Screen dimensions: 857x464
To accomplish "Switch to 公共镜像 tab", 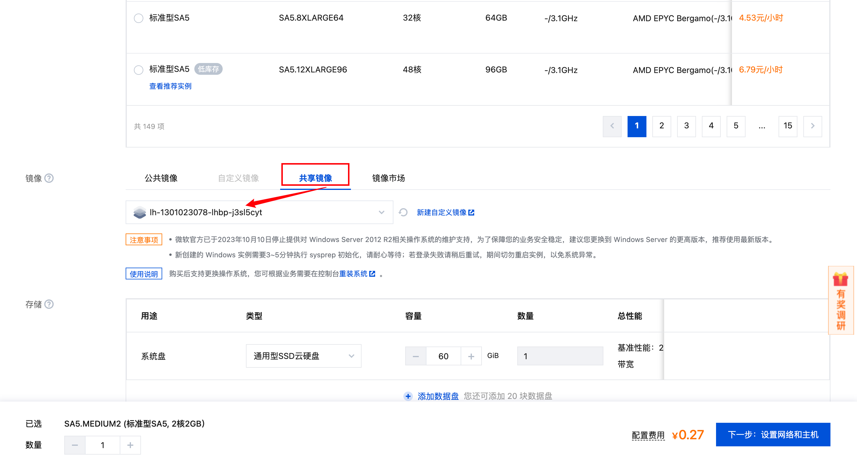I will tap(161, 178).
